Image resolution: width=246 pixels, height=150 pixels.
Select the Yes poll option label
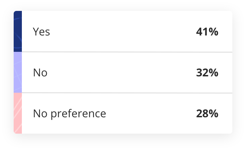tap(41, 32)
